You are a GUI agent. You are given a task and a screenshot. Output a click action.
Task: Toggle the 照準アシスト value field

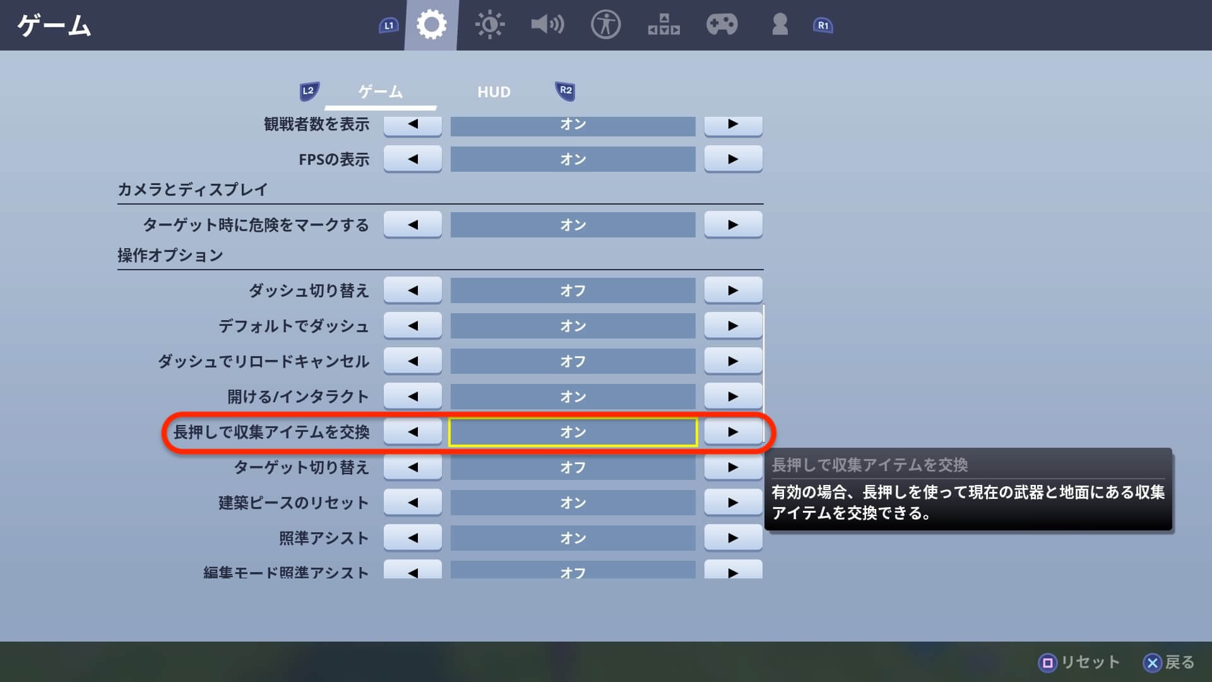tap(573, 538)
